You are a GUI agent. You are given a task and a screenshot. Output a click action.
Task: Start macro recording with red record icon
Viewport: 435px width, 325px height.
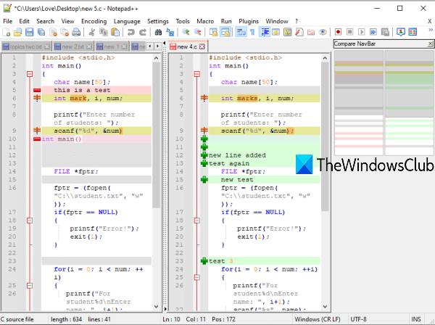[339, 33]
